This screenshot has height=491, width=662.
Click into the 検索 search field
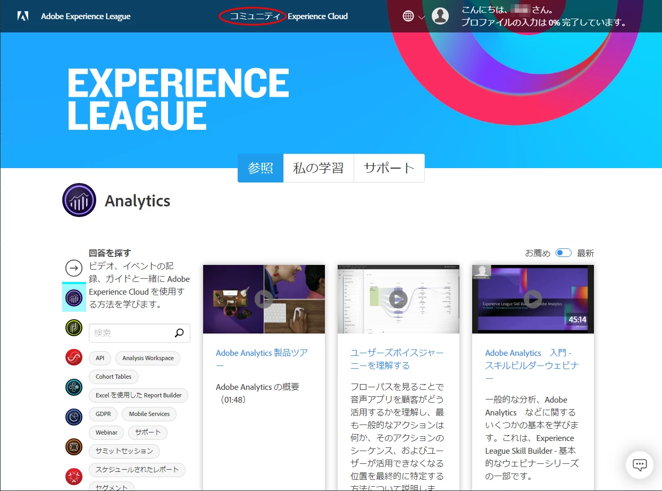coord(139,333)
